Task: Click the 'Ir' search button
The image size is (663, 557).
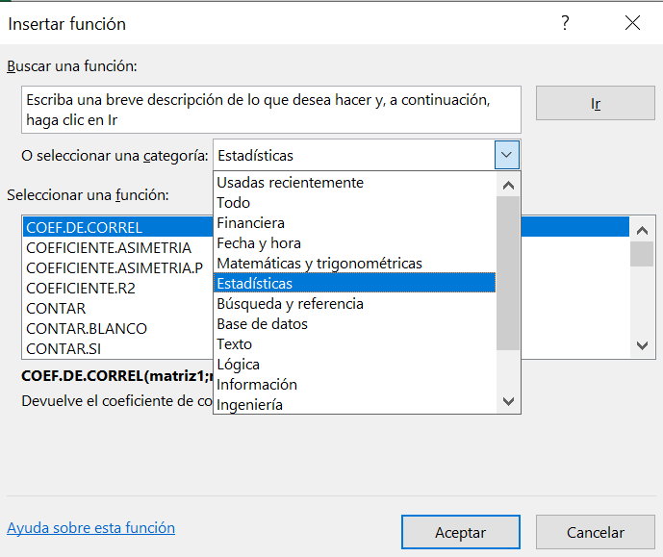Action: tap(595, 104)
